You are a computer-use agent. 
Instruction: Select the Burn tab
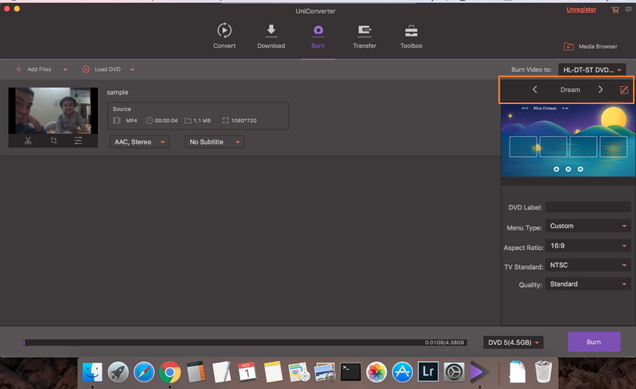click(x=317, y=36)
